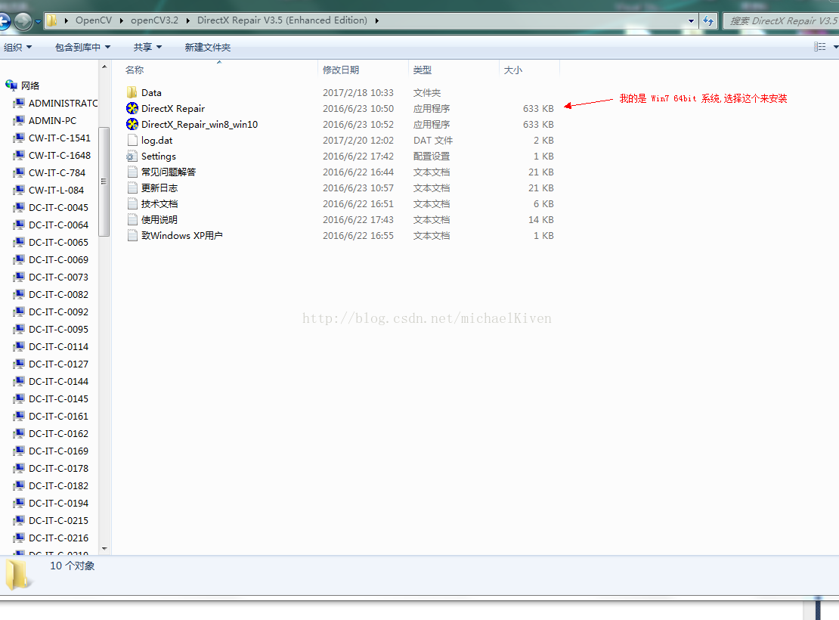839x620 pixels.
Task: Select the 更新日志 text document icon
Action: 132,188
